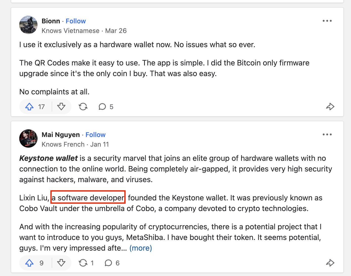Reshare Bionn's answer with the circular arrows
The image size is (351, 276).
(83, 107)
